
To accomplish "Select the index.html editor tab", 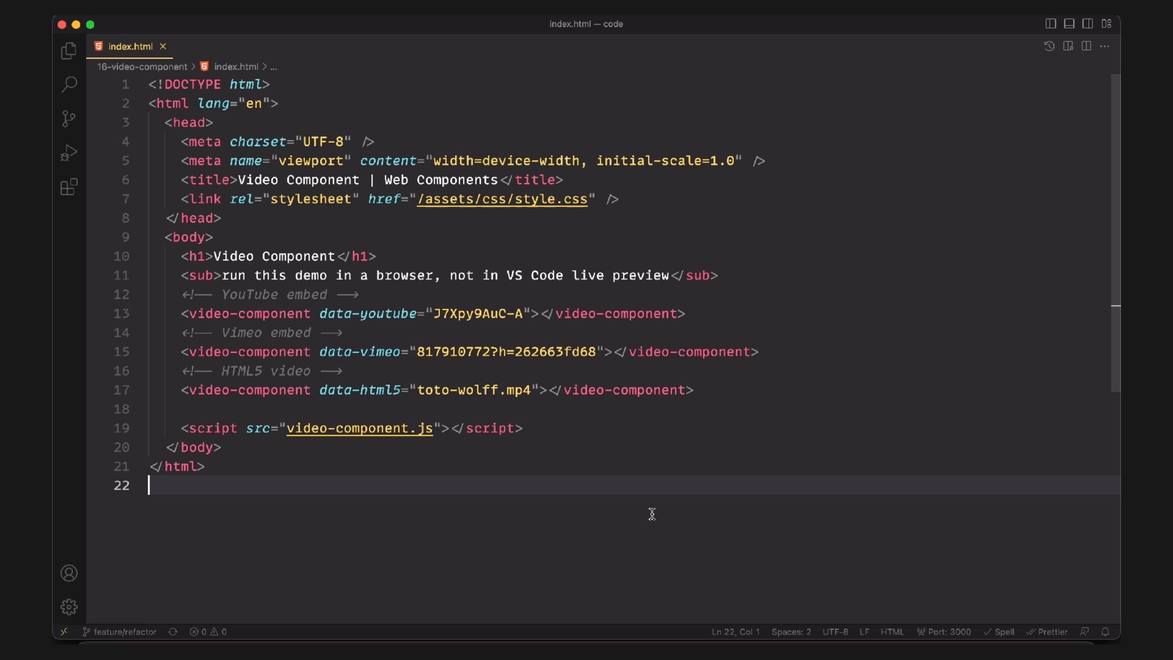I will click(x=130, y=46).
